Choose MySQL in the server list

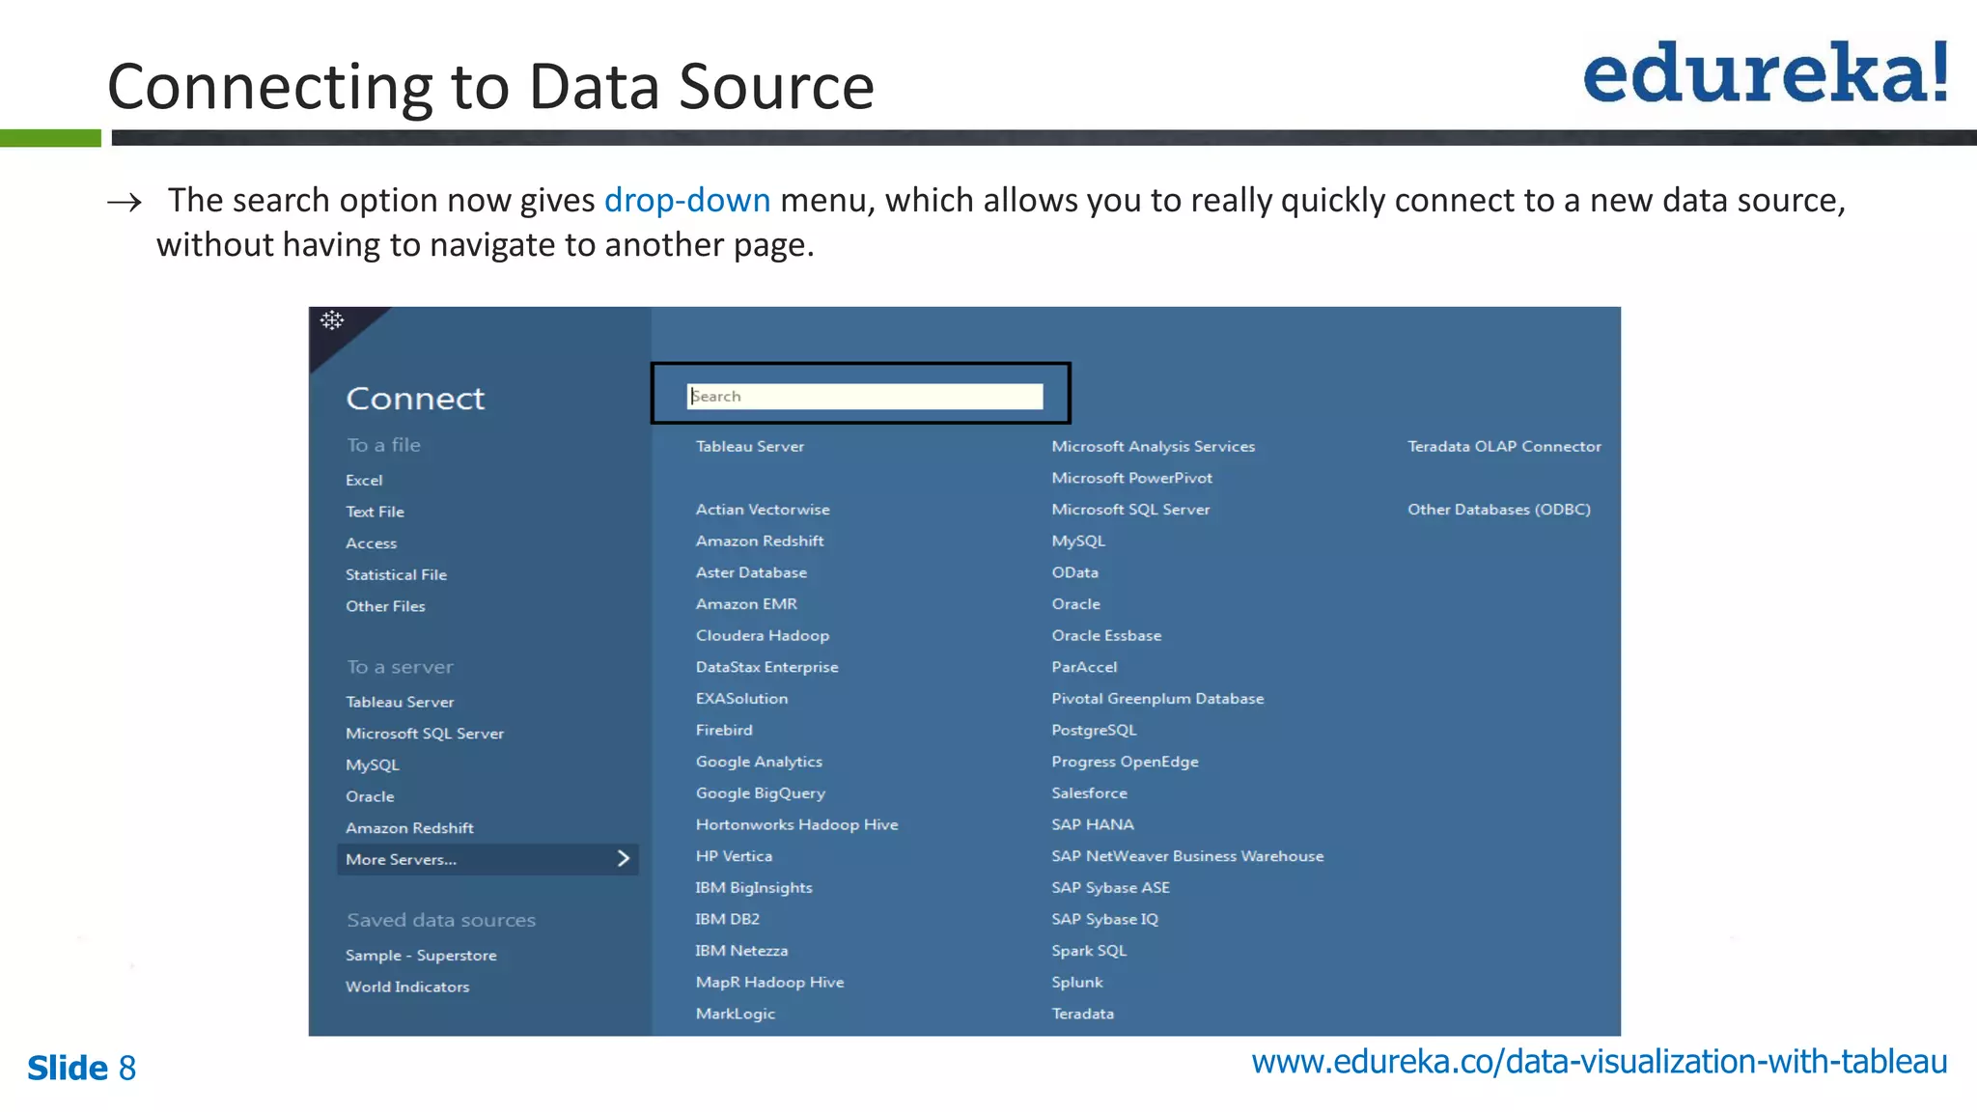click(1078, 541)
